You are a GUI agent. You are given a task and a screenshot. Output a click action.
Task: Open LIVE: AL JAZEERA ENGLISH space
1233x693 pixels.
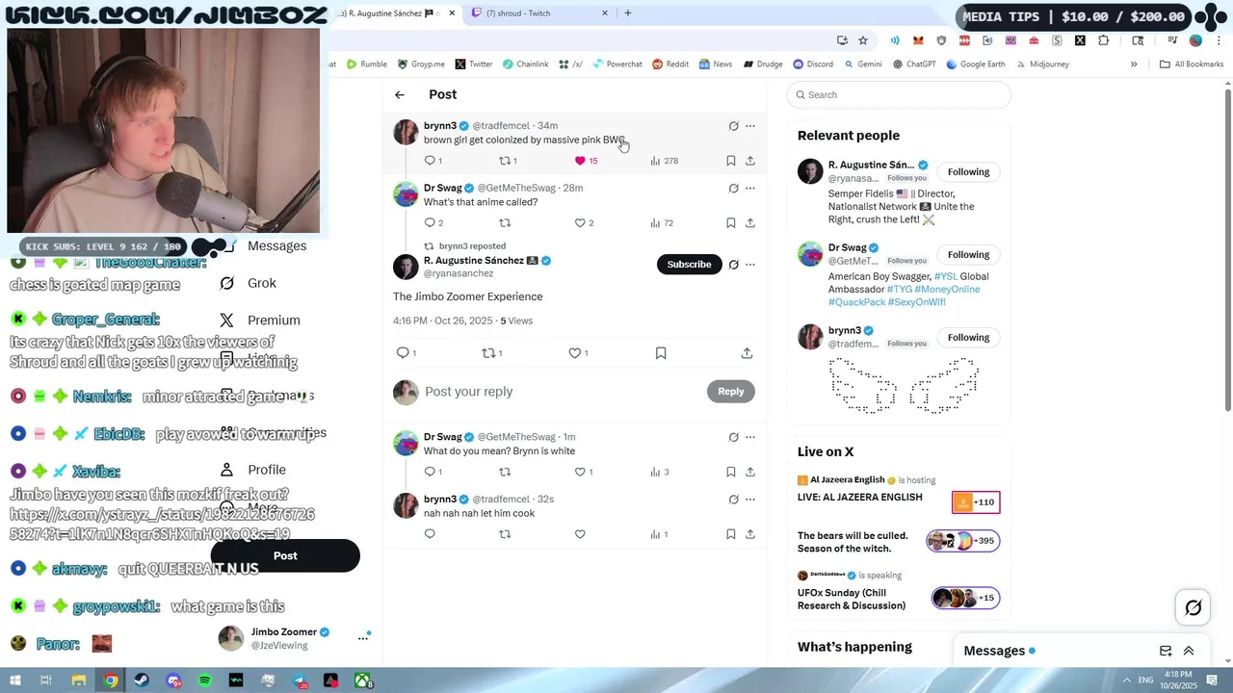click(x=860, y=498)
